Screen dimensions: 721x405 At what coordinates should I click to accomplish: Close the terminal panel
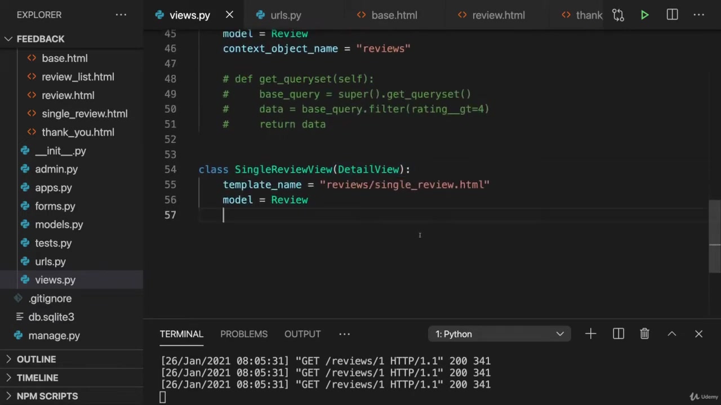point(698,334)
